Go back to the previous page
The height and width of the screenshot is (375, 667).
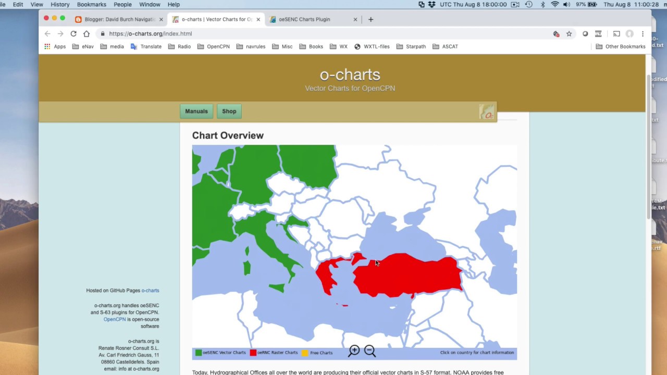pyautogui.click(x=47, y=34)
